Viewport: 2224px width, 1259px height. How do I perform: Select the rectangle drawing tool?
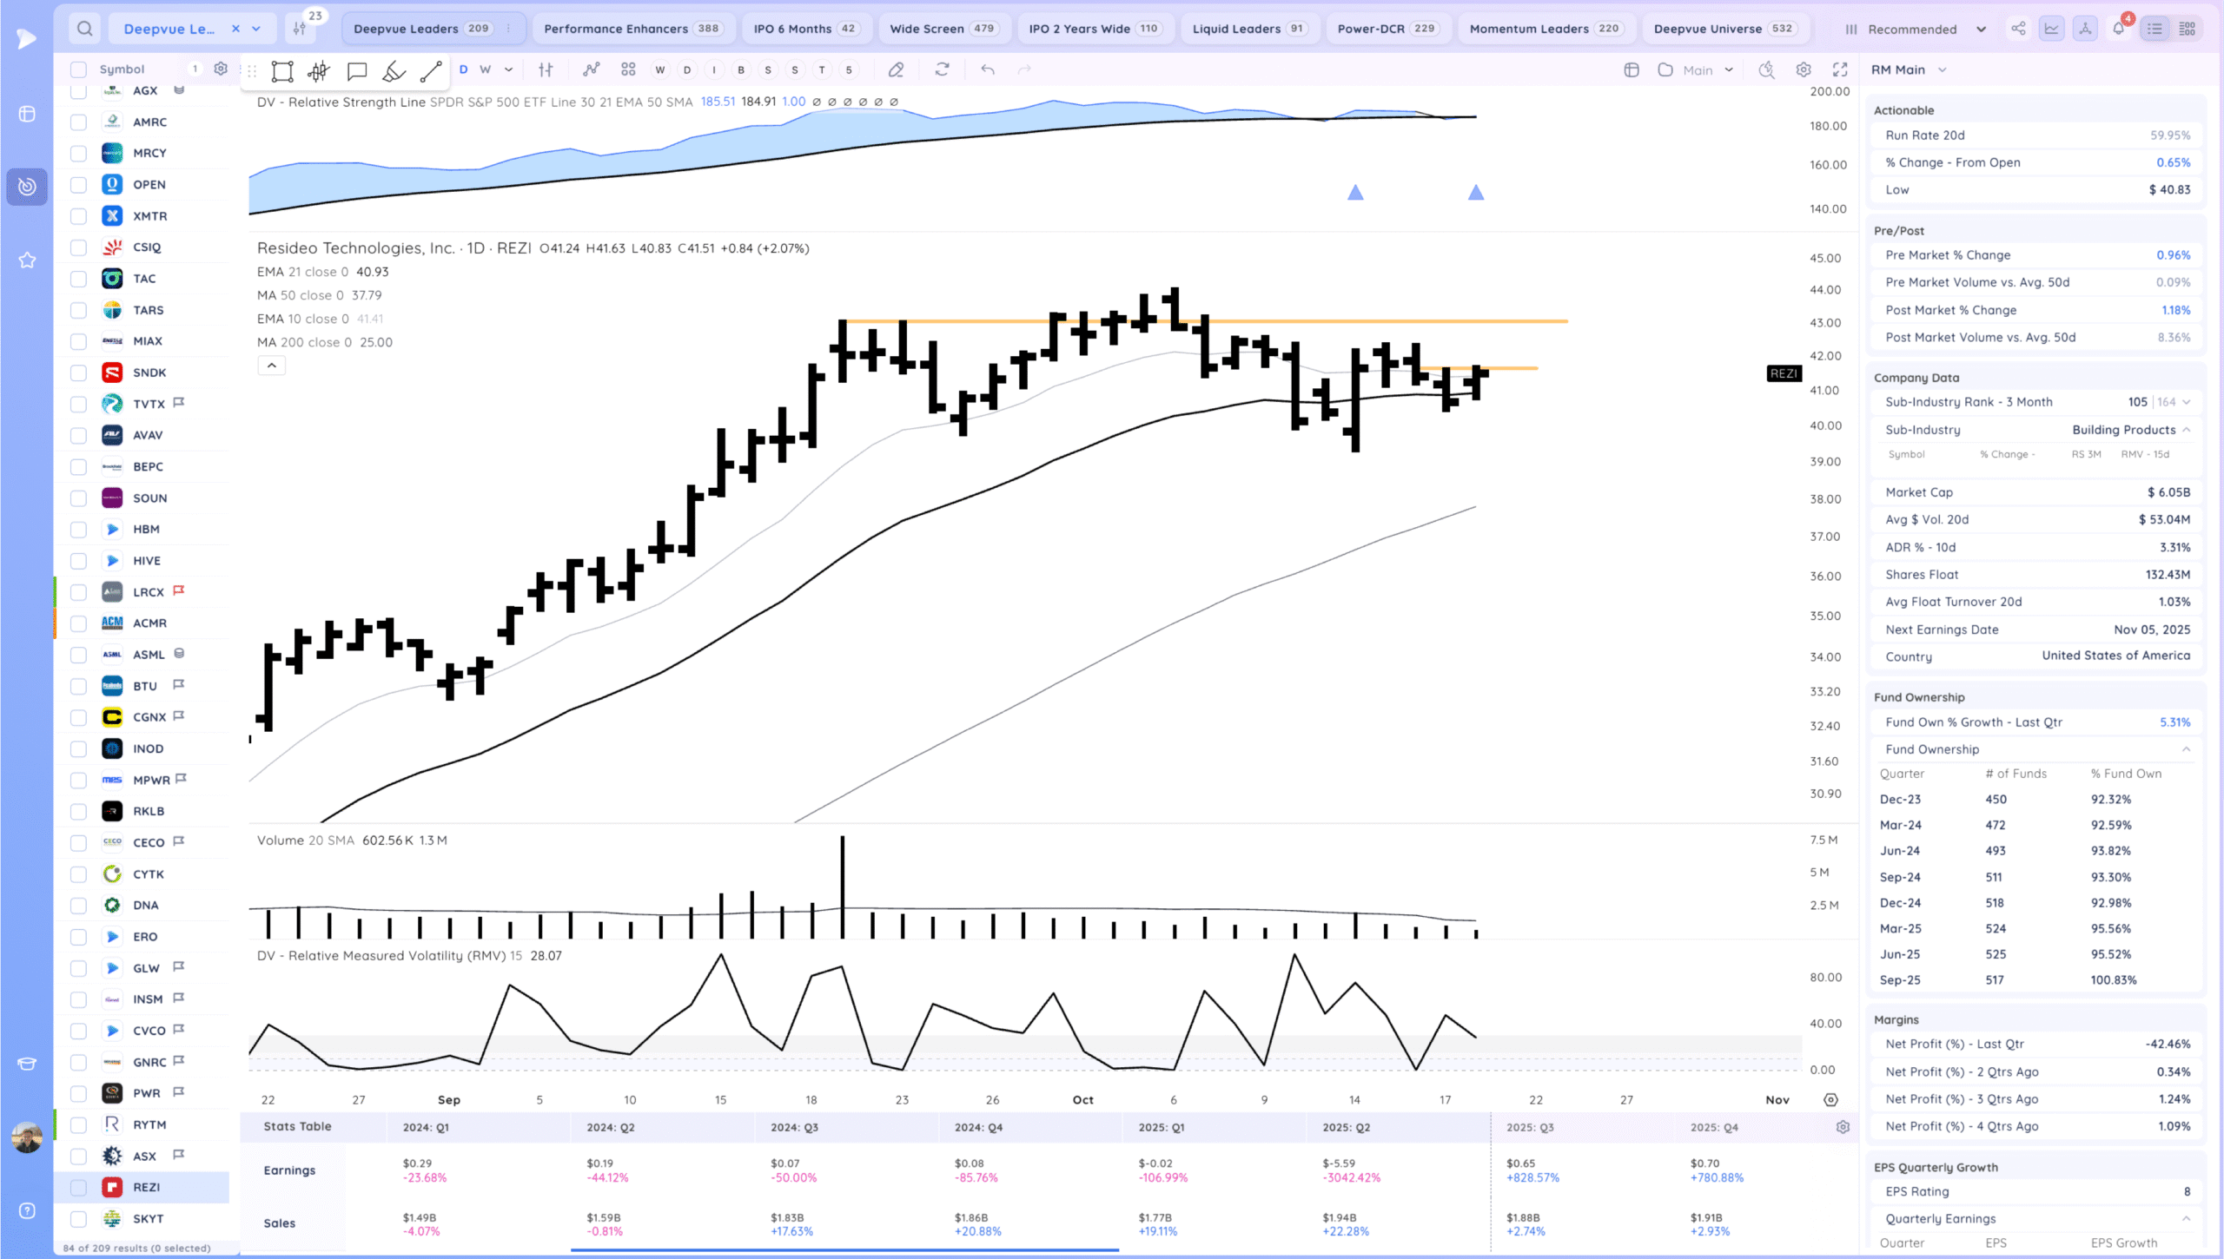(281, 70)
